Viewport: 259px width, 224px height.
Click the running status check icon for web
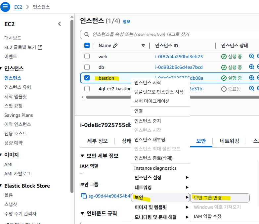224,57
